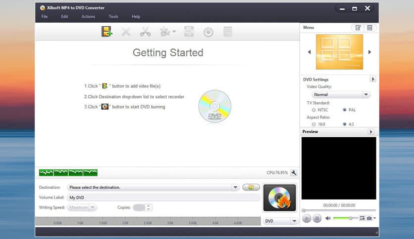Click the disc capacity gauge bar
This screenshot has height=239, width=414.
point(148,221)
